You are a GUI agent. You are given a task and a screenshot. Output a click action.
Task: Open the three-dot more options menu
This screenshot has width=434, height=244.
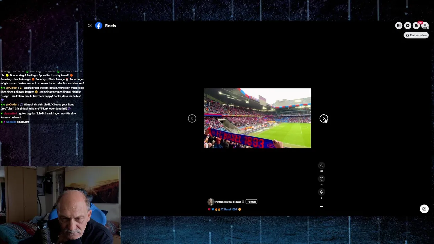pyautogui.click(x=321, y=206)
